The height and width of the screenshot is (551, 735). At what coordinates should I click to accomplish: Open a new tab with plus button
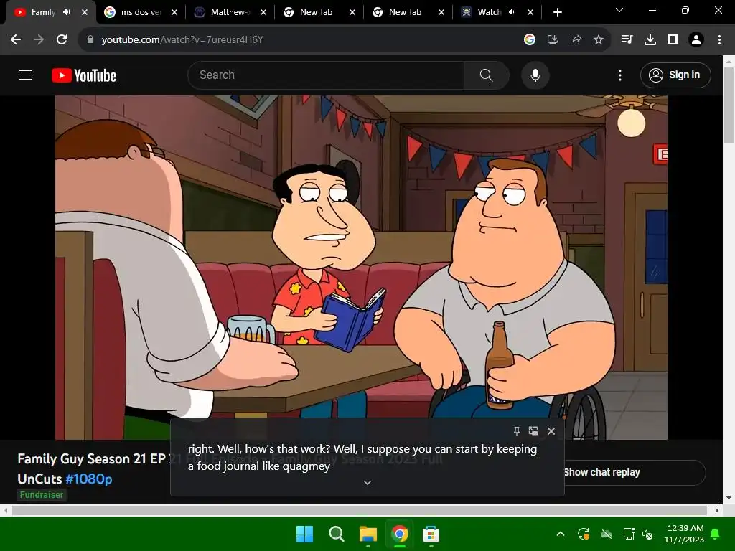click(x=557, y=12)
